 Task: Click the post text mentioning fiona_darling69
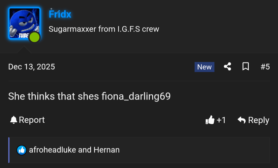pyautogui.click(x=89, y=96)
